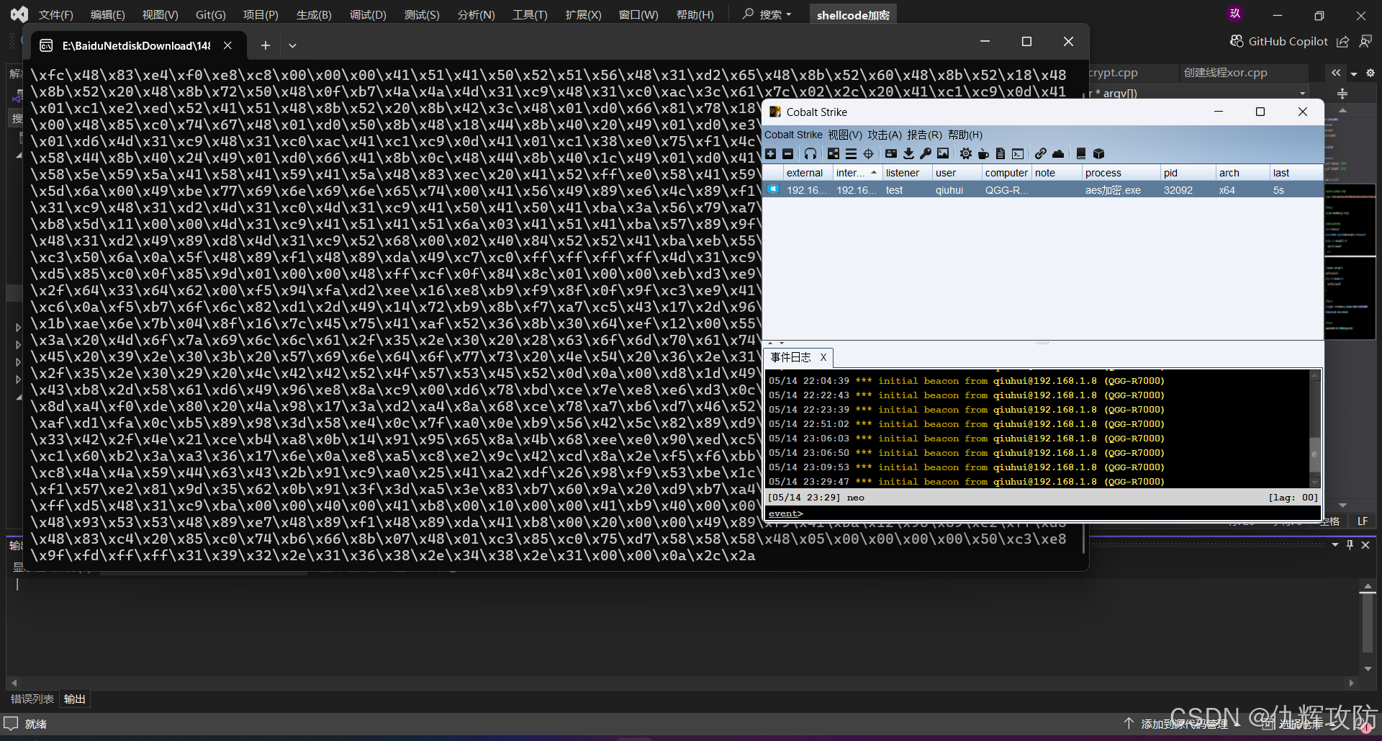Click the pin icon on output panel

[1350, 545]
